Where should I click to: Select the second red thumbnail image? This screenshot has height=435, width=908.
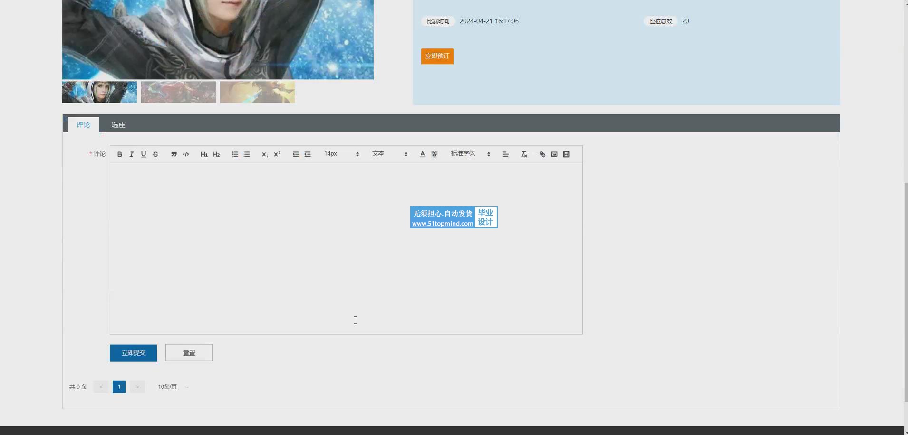point(178,92)
